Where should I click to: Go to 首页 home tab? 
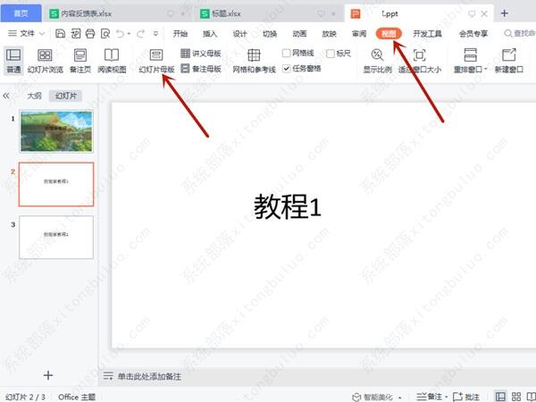21,13
